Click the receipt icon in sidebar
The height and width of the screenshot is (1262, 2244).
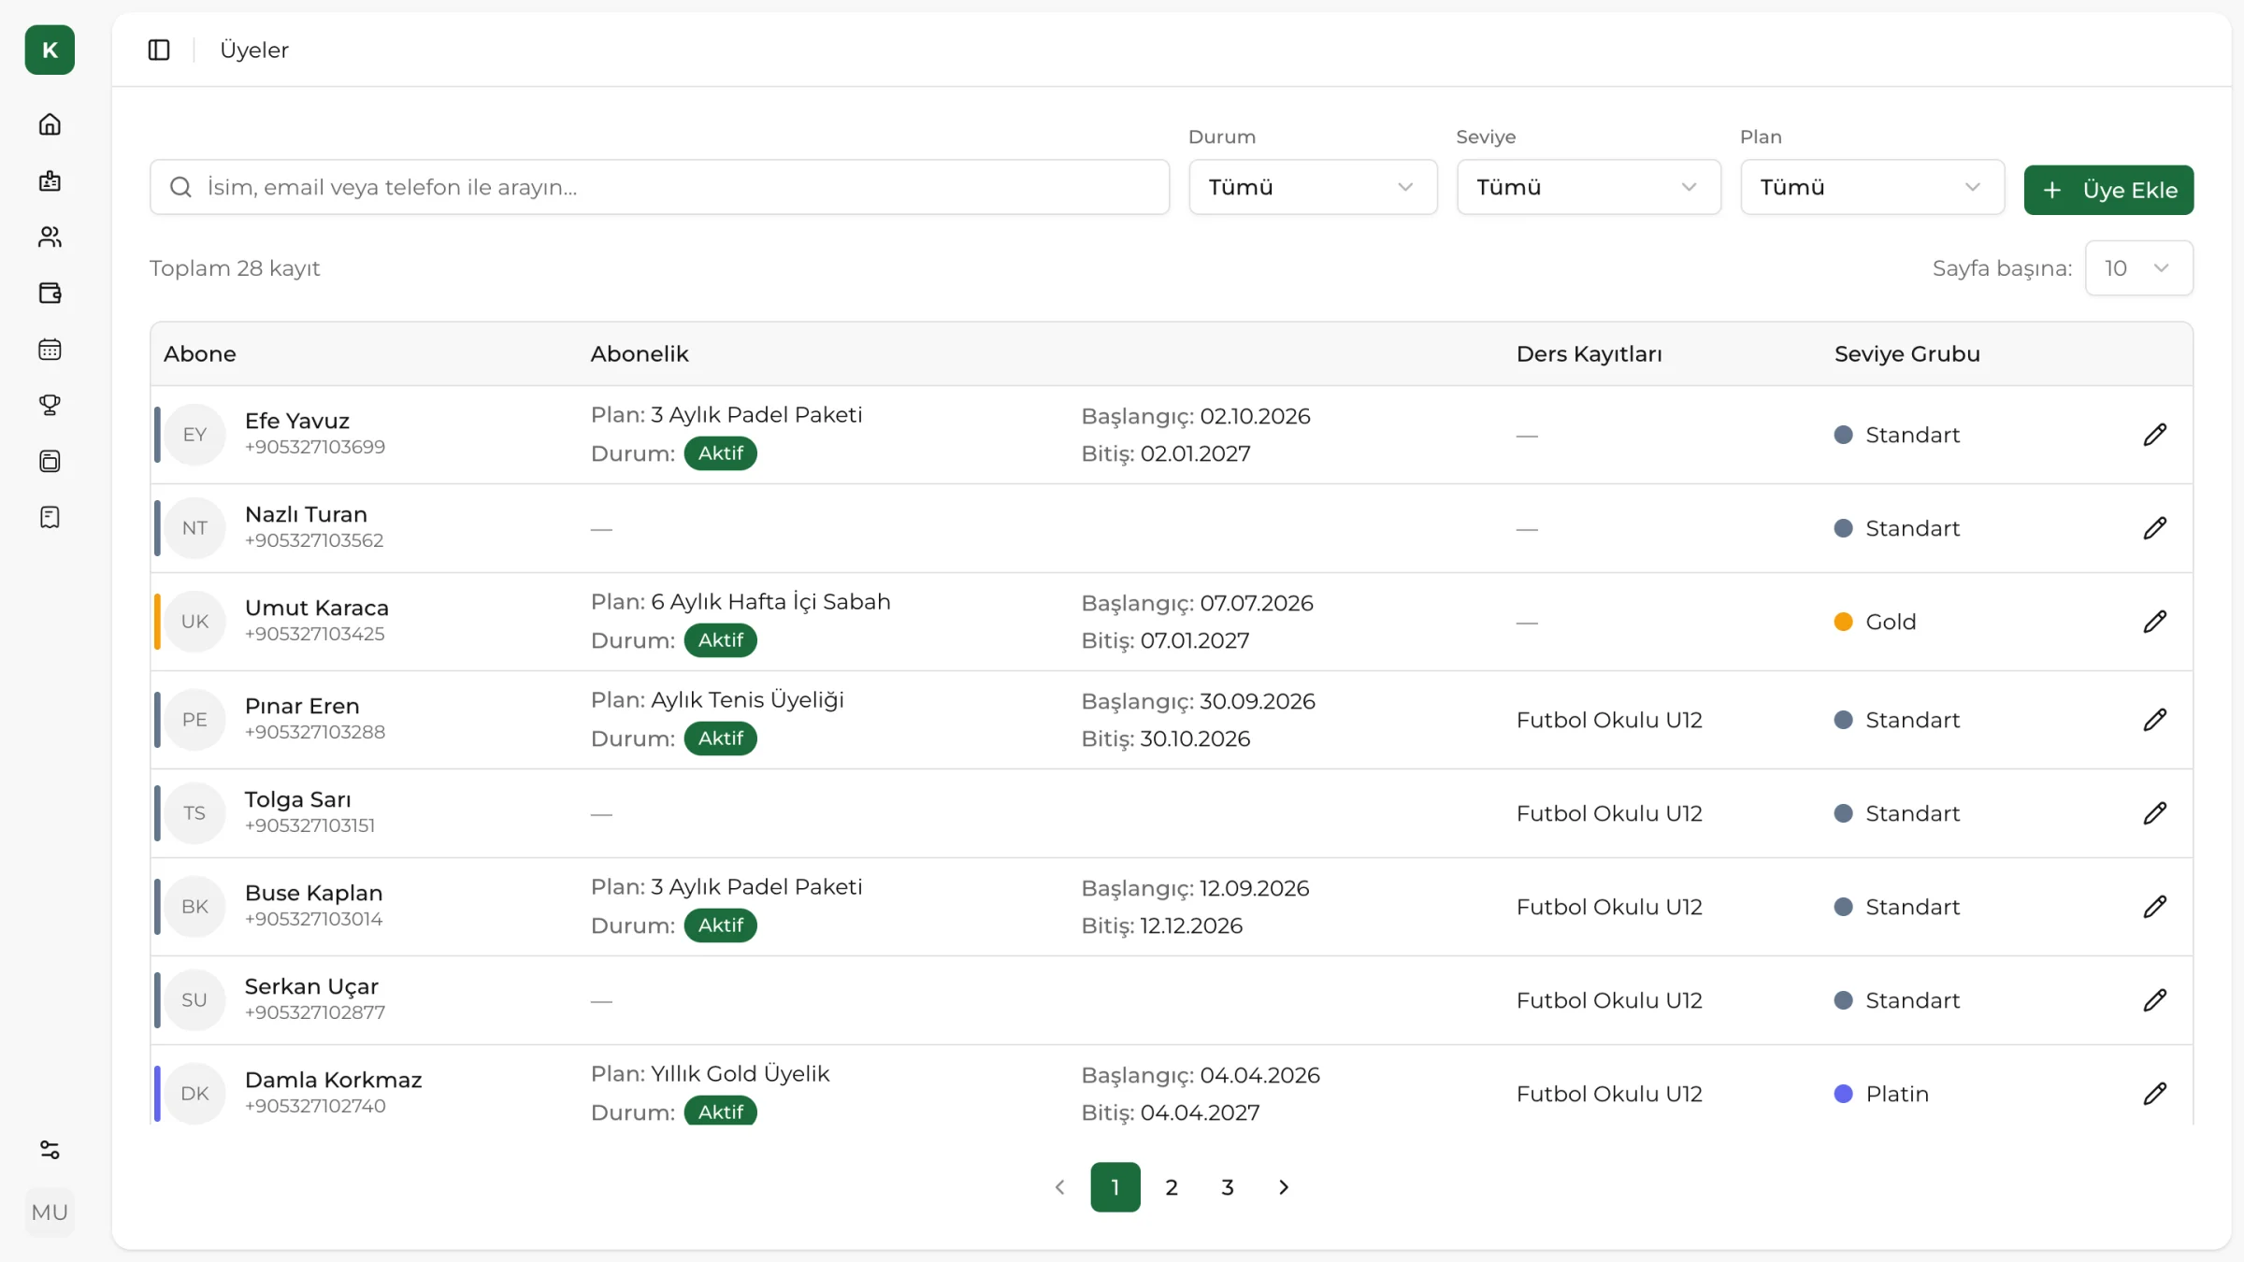[x=50, y=517]
